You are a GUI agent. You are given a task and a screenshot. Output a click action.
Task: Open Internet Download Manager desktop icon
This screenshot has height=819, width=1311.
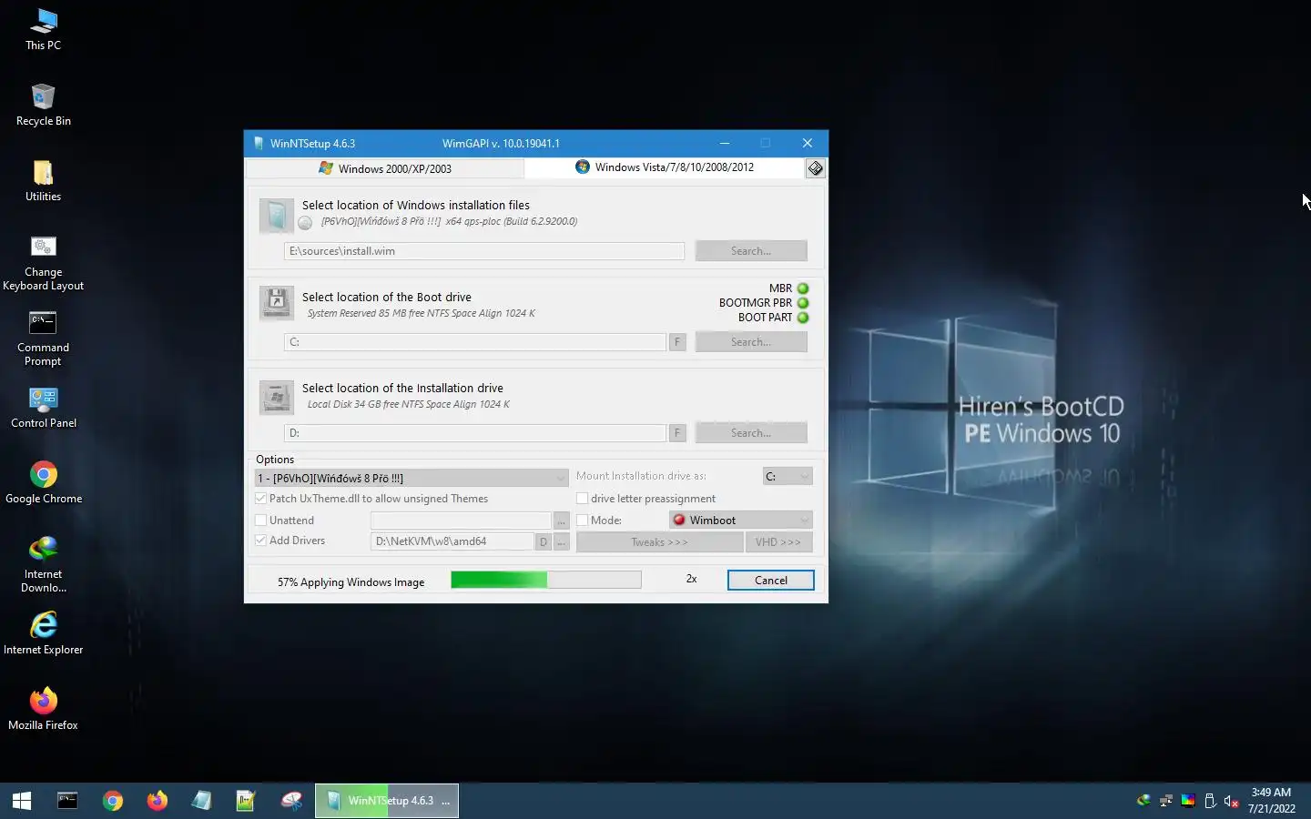[43, 565]
